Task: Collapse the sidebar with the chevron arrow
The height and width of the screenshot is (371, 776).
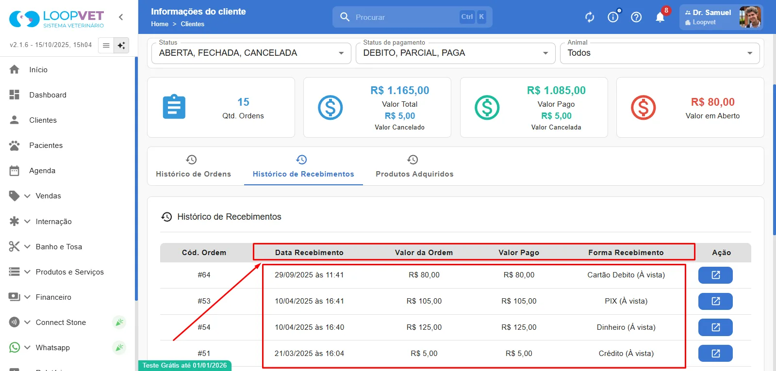Action: tap(121, 17)
